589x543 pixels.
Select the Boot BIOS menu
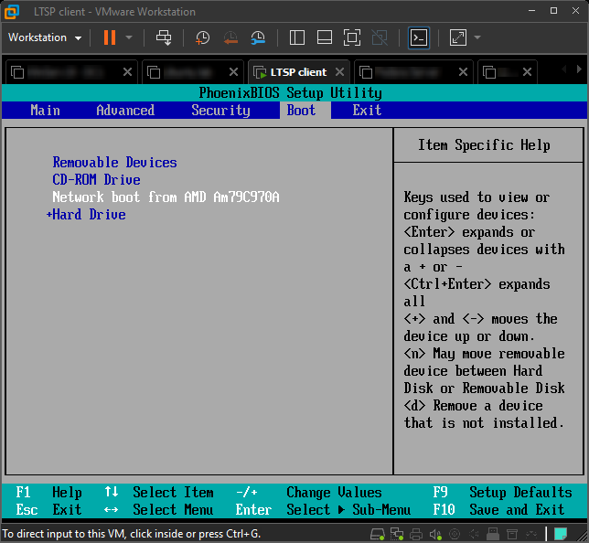pos(301,111)
